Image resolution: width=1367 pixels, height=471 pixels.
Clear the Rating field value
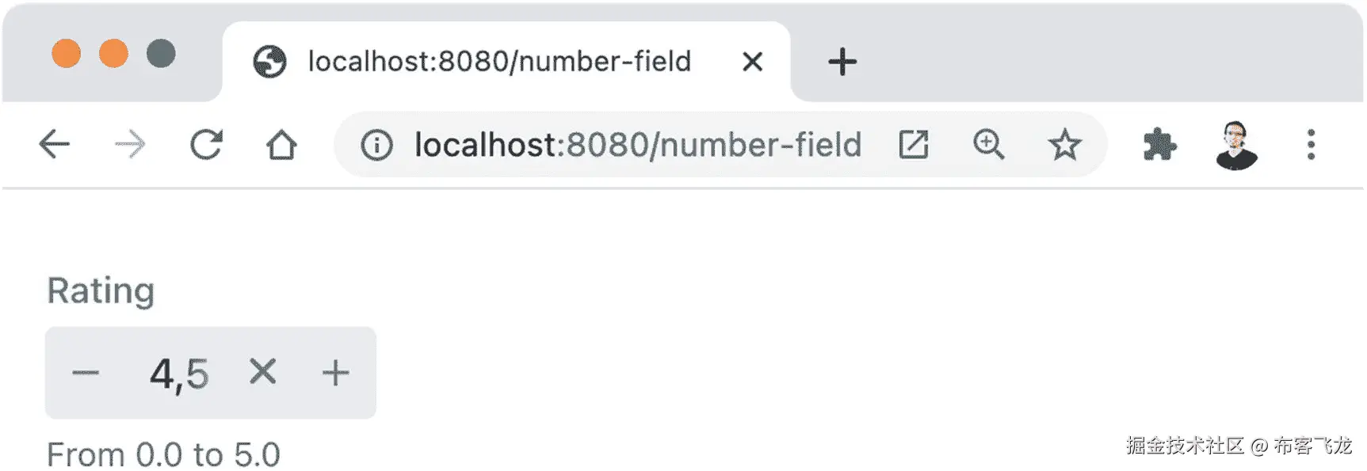click(262, 371)
